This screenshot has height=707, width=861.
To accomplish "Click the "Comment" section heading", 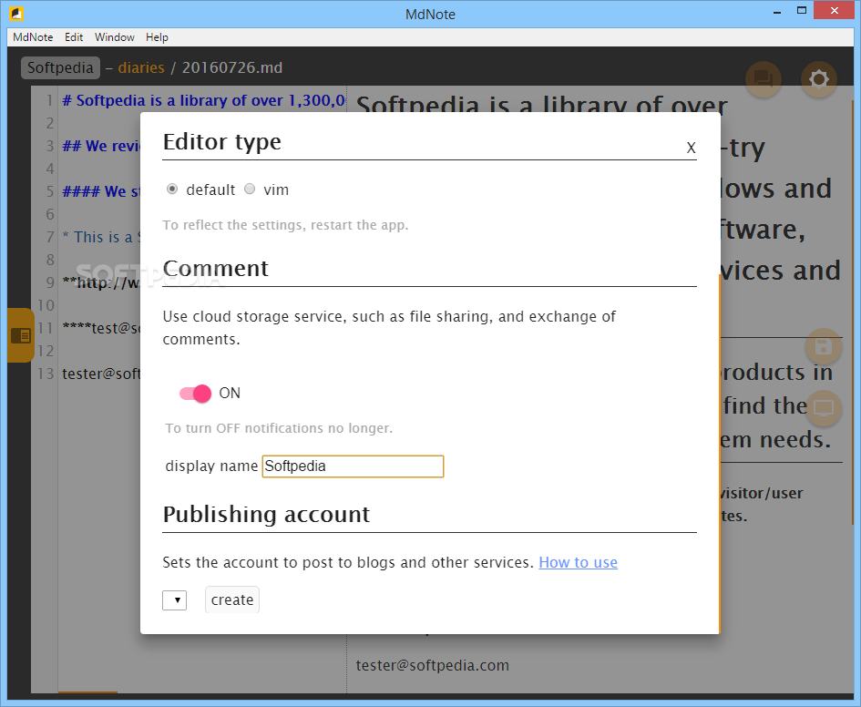I will (216, 269).
